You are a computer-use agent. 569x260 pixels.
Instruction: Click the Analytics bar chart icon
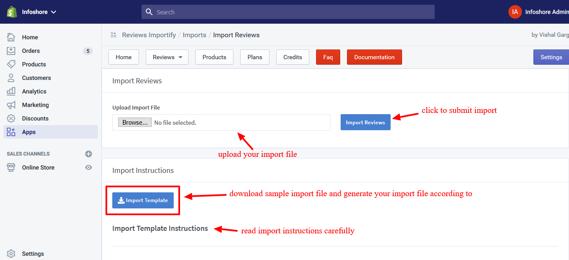pyautogui.click(x=11, y=91)
